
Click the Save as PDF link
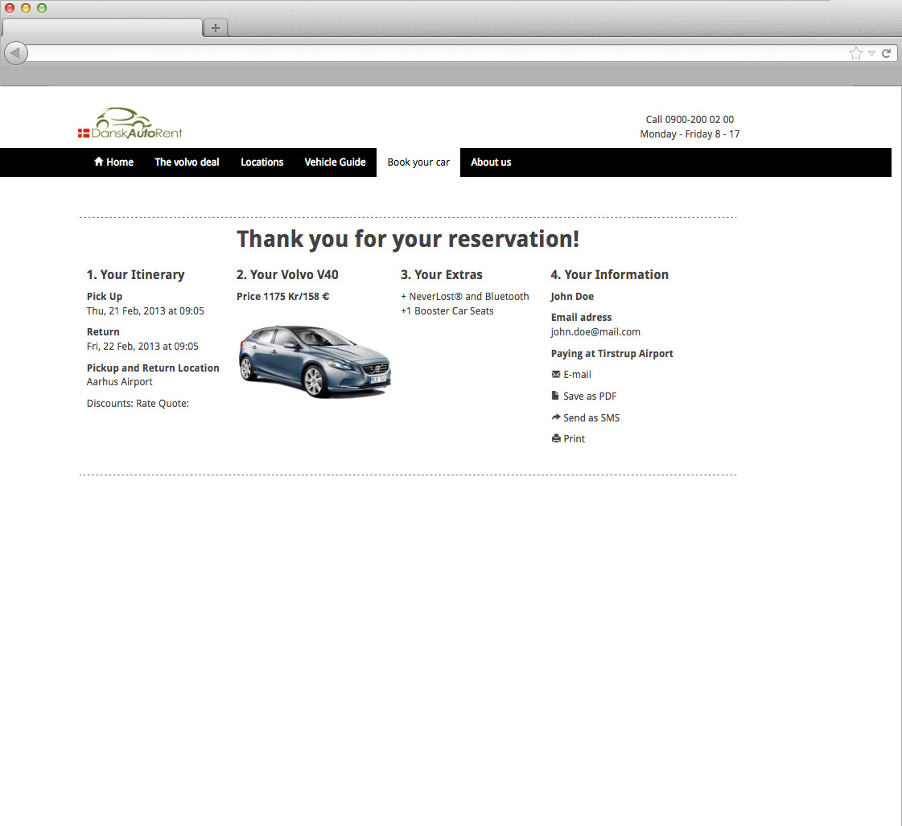590,397
